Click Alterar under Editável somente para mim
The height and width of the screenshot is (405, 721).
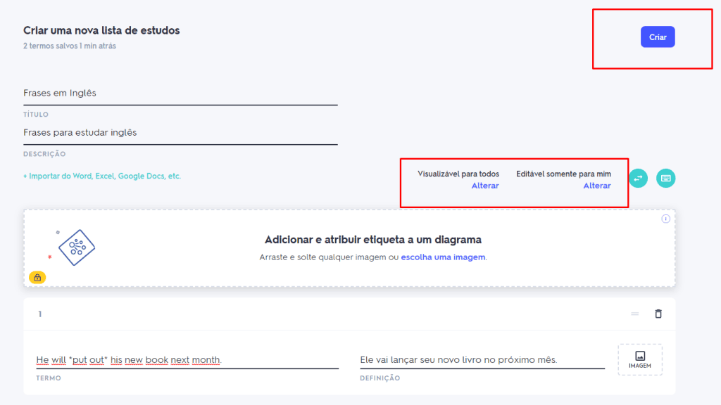pyautogui.click(x=597, y=186)
